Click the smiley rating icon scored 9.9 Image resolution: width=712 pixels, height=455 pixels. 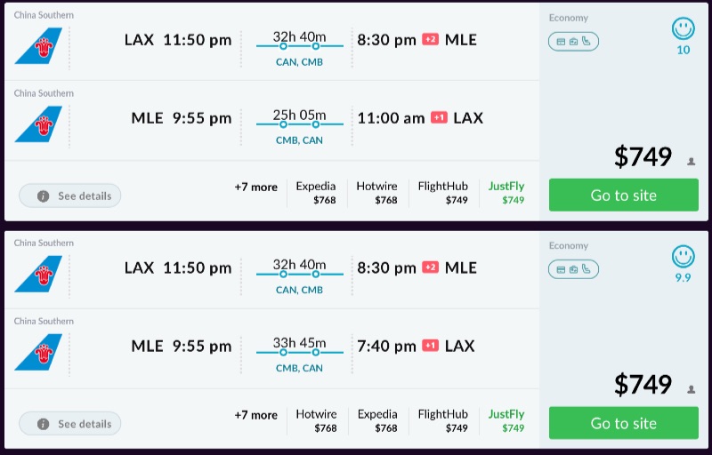point(683,258)
